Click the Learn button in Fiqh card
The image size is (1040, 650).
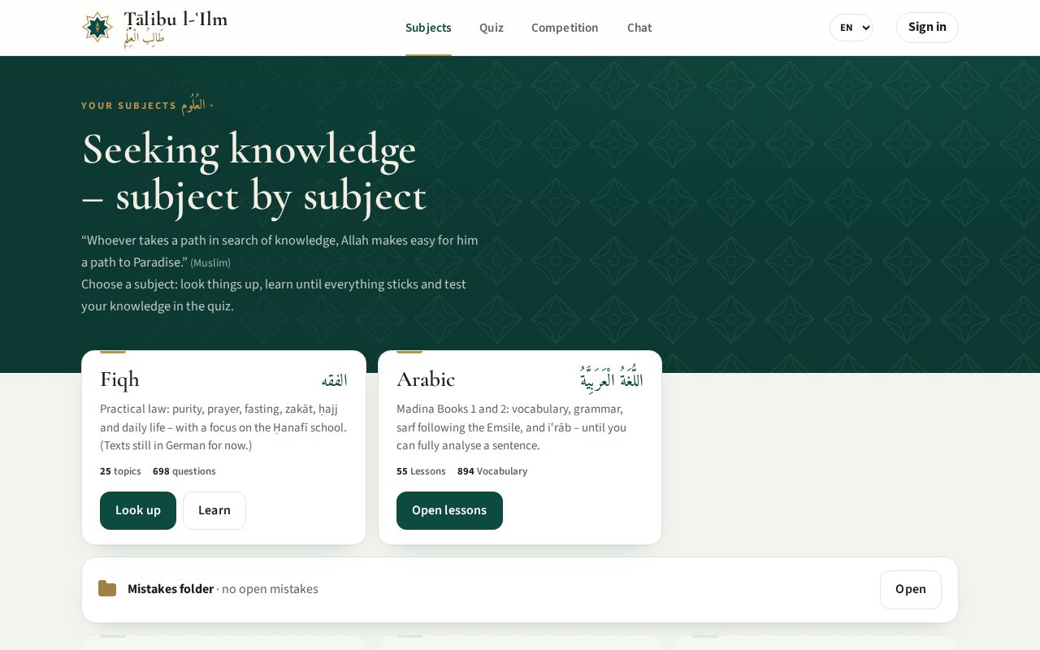[214, 510]
